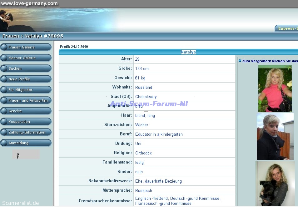
Task: Open the Service menu entry
Action: tap(26, 111)
